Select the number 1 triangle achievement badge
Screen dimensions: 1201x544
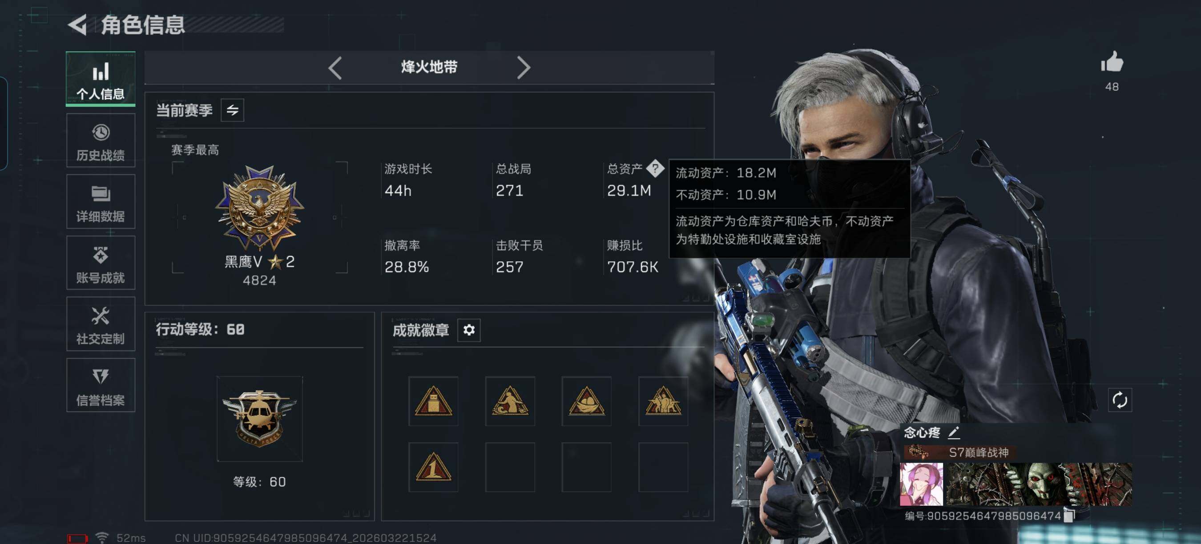tap(433, 467)
